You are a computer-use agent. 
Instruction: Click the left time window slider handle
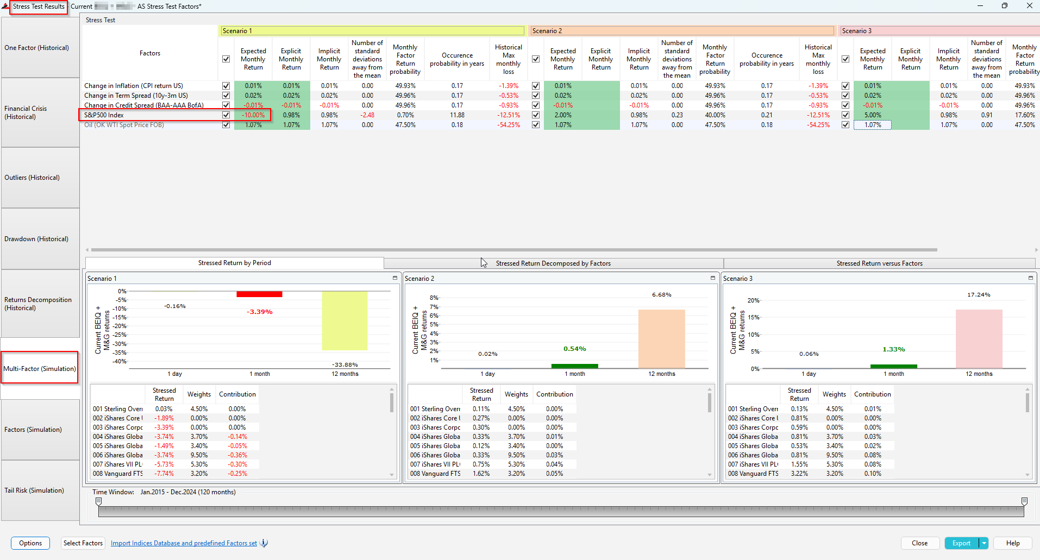coord(98,501)
